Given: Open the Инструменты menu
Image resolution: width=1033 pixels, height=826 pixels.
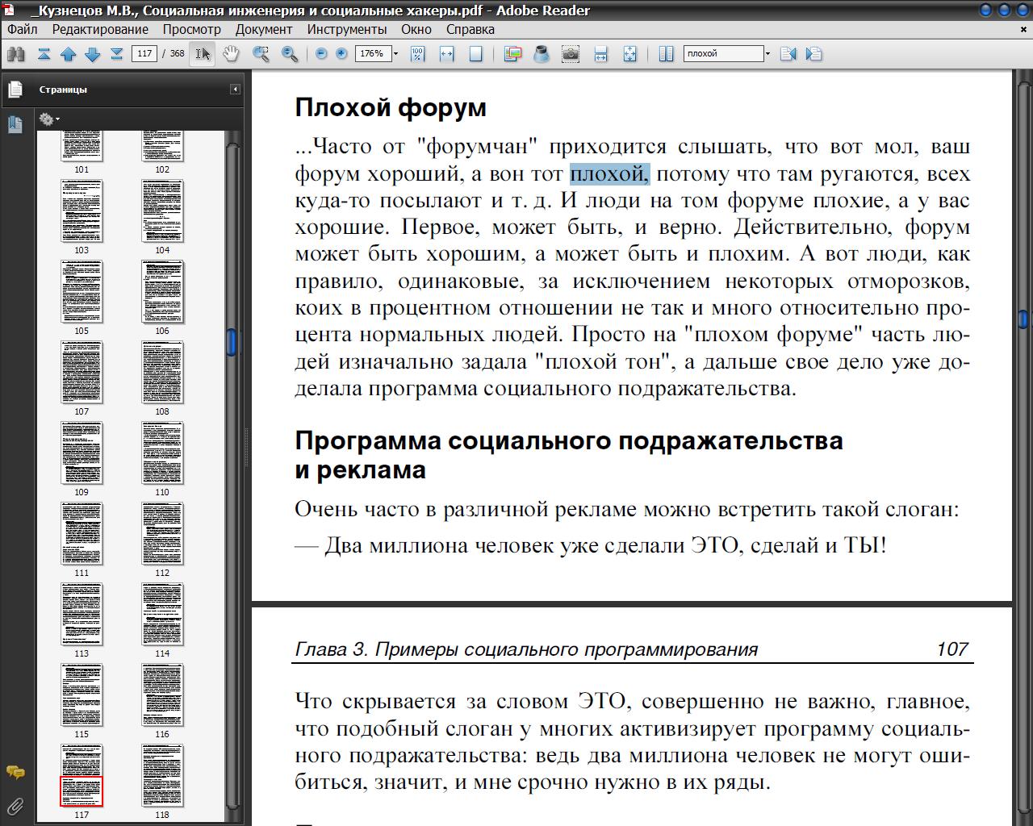Looking at the screenshot, I should pyautogui.click(x=347, y=29).
